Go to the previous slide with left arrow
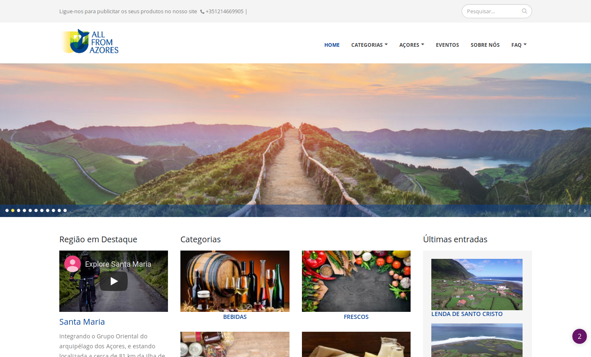Viewport: 591px width, 357px height. [x=570, y=211]
